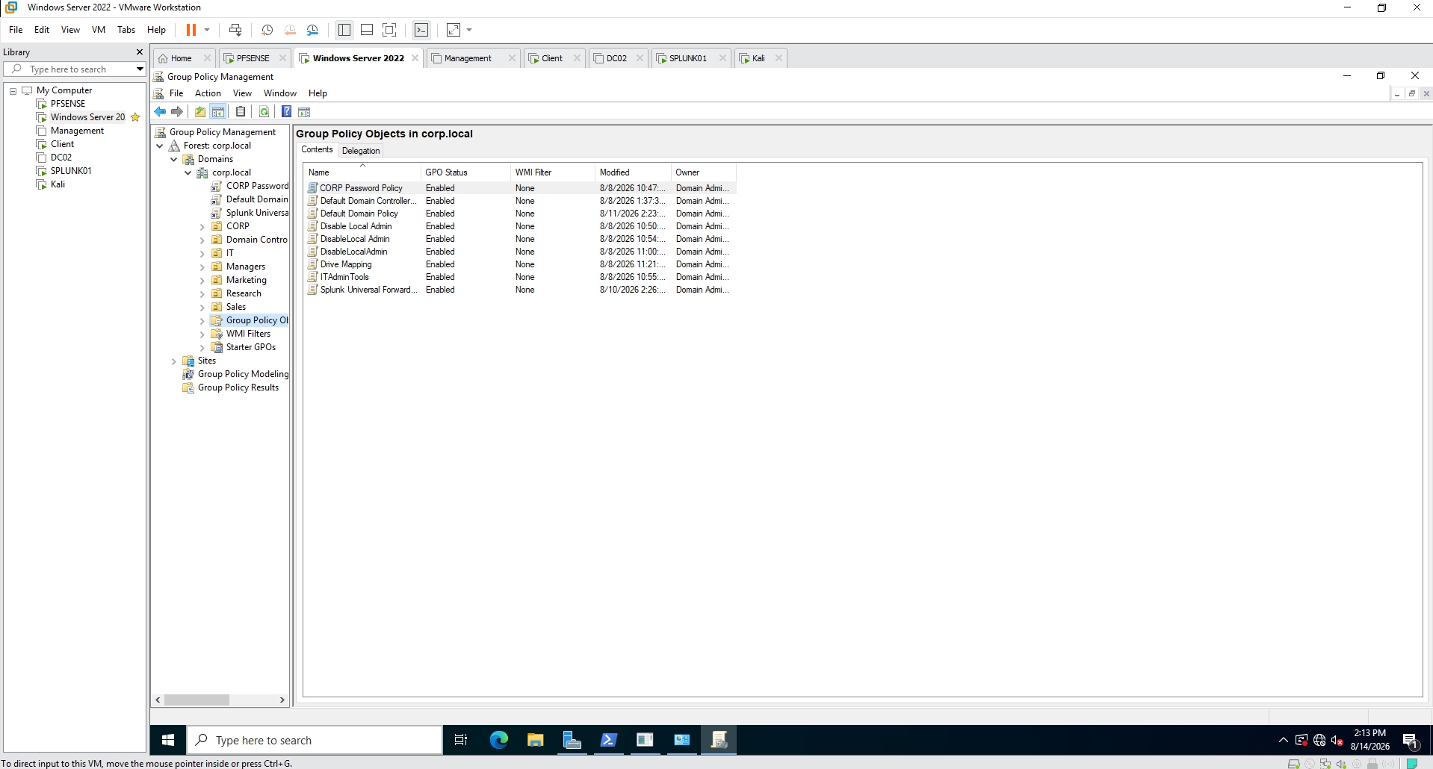Collapse the My Computer node
Image resolution: width=1433 pixels, height=769 pixels.
(13, 90)
